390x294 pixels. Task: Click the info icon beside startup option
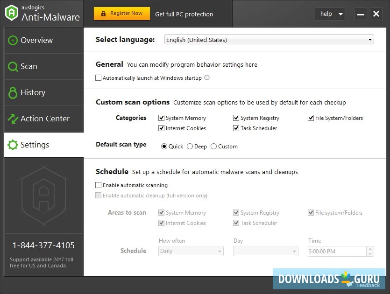click(207, 78)
